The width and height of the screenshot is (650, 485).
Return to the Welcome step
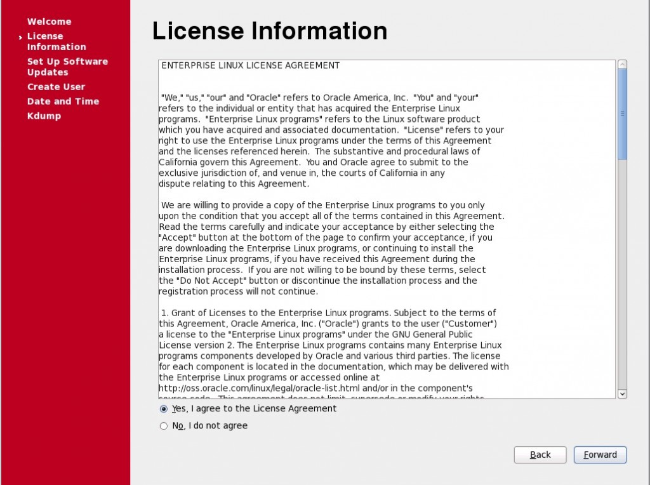click(49, 21)
